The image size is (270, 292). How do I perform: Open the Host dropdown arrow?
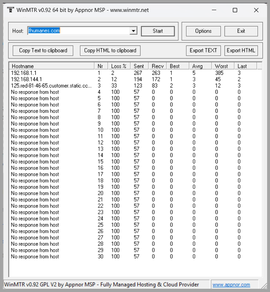click(x=134, y=31)
